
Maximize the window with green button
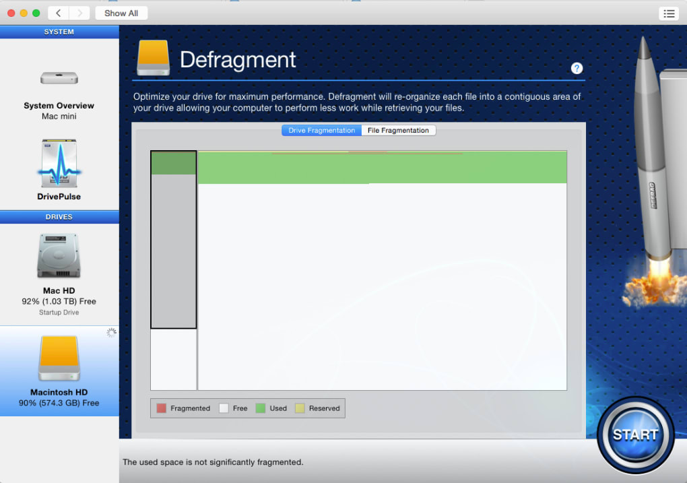[36, 13]
